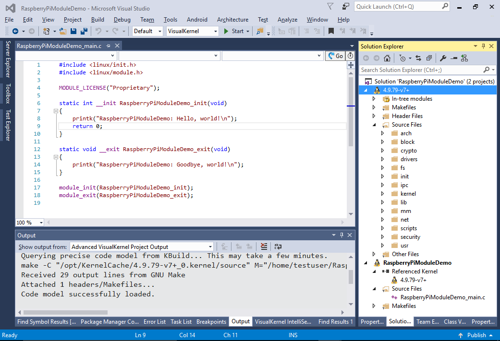The width and height of the screenshot is (500, 341).
Task: Click the View Class Diagram icon
Action: (464, 58)
